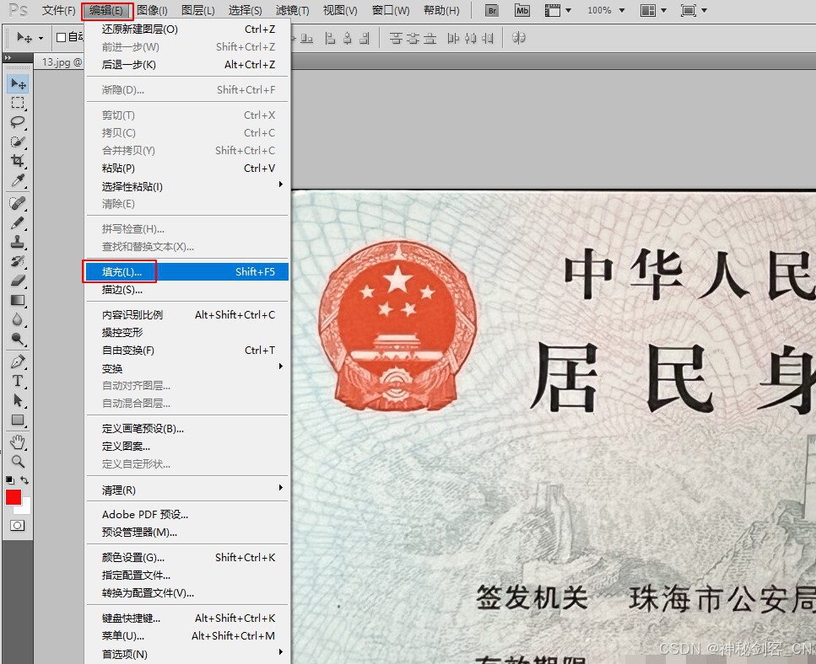Screen dimensions: 816x664
Task: Toggle Quick Mask mode
Action: (17, 525)
